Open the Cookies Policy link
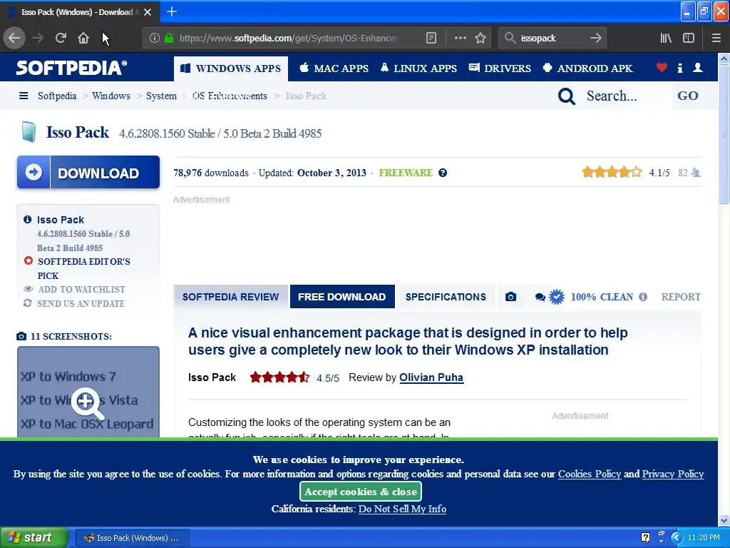 coord(590,474)
